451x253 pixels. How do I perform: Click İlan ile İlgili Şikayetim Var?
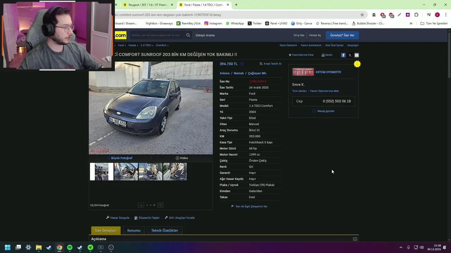click(249, 207)
